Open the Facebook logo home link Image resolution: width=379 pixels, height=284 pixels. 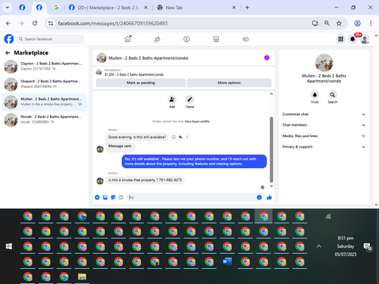(9, 39)
